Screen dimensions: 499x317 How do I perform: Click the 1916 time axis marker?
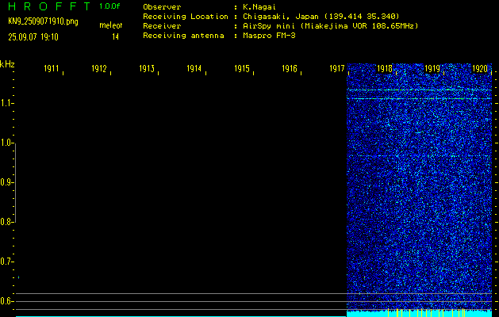pyautogui.click(x=290, y=68)
